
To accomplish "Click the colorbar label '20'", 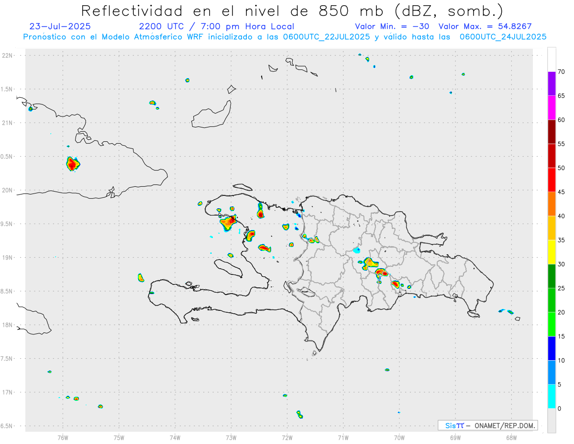I will tap(562, 312).
